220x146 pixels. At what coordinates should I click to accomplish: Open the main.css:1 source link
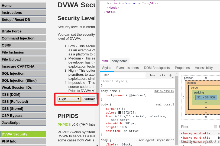165,105
